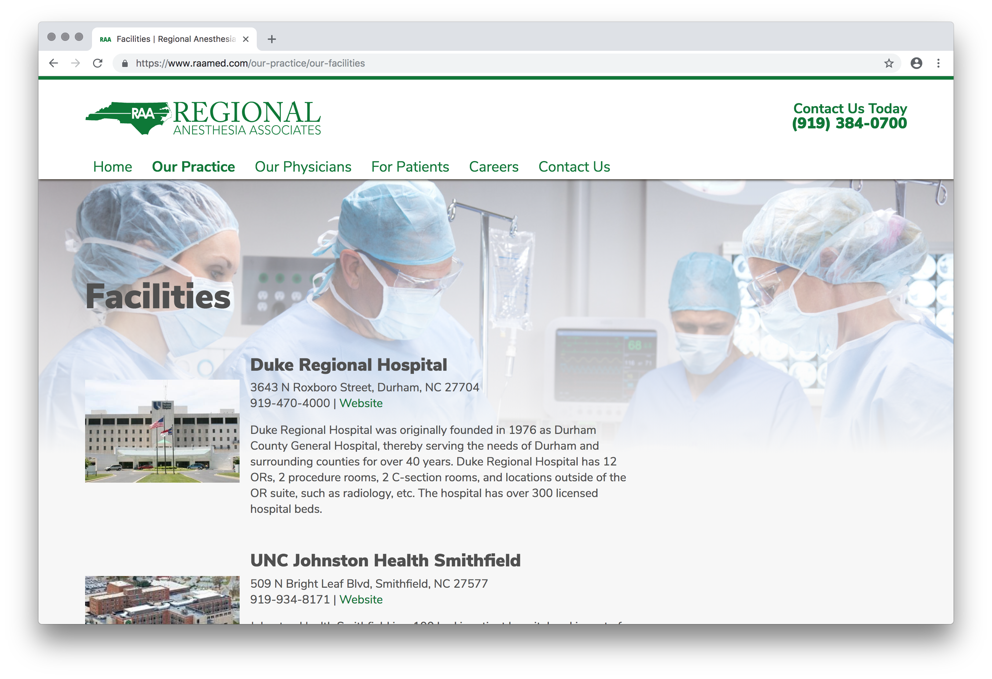The width and height of the screenshot is (992, 679).
Task: Click the UNC Johnston Health Smithfield heading
Action: point(385,560)
